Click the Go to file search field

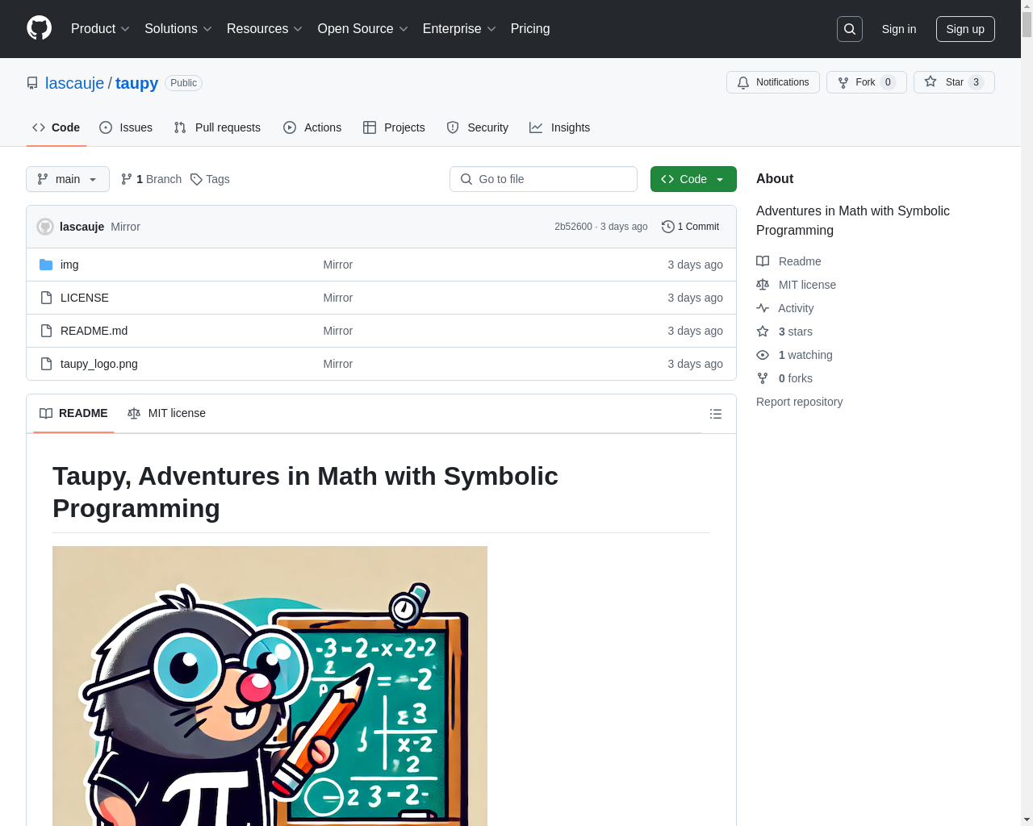[x=543, y=179]
